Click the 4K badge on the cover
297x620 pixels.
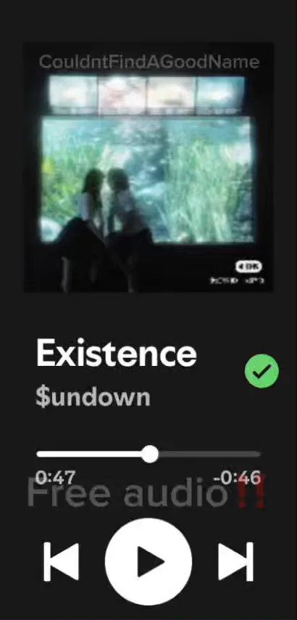[248, 267]
